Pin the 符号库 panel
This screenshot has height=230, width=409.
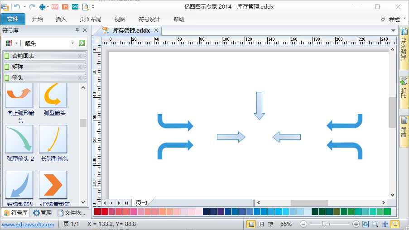(x=77, y=30)
